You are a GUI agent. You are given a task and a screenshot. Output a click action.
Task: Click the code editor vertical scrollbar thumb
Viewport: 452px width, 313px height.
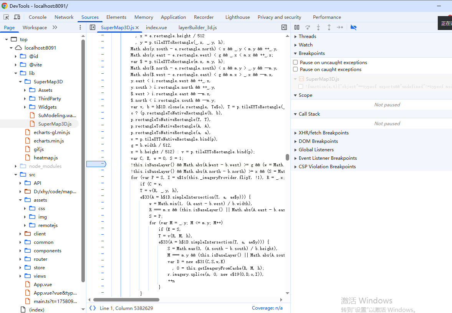287,157
